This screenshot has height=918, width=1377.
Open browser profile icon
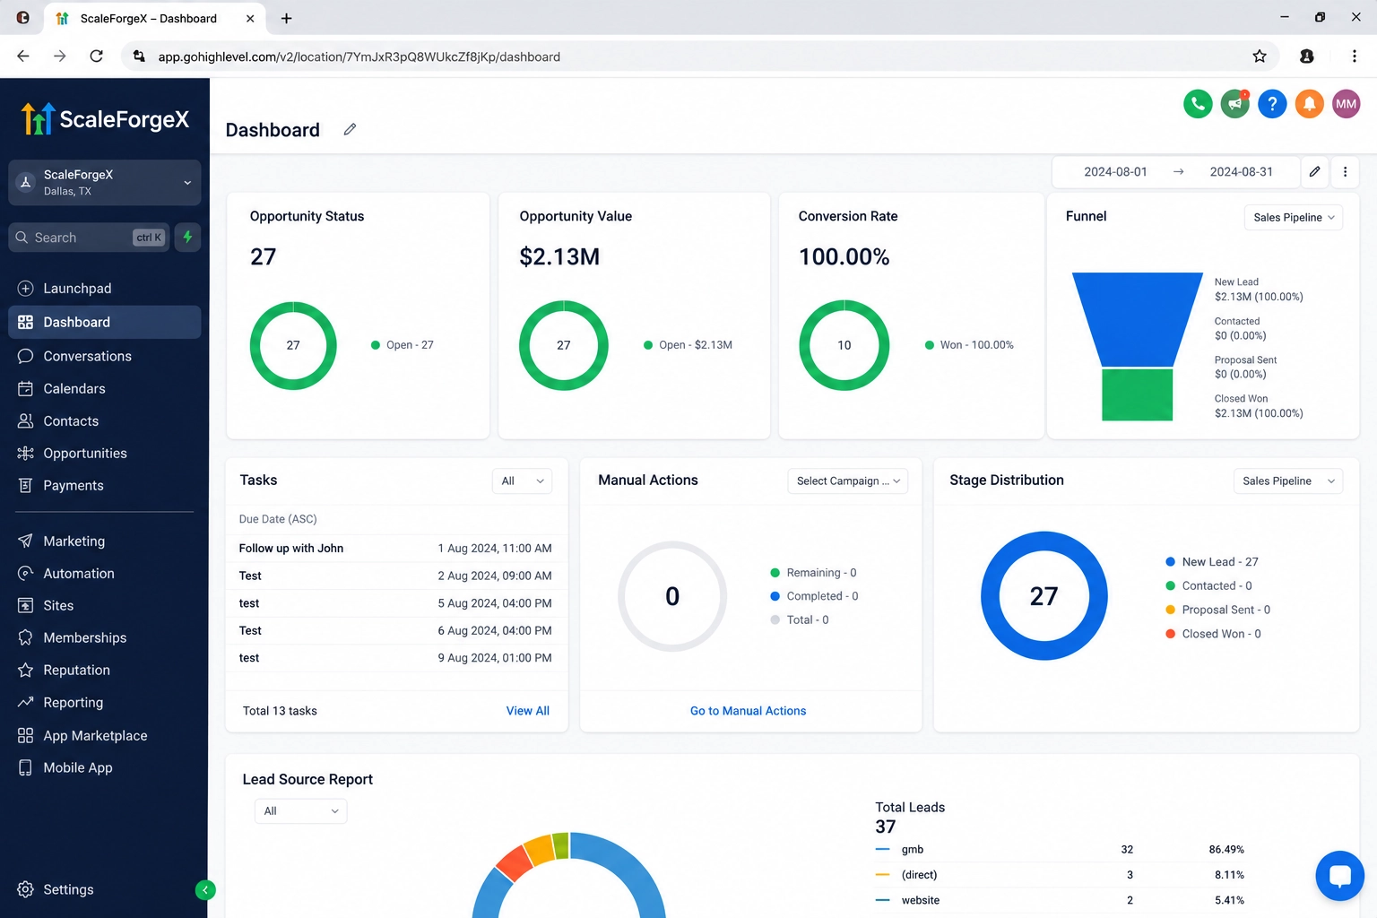coord(1307,56)
